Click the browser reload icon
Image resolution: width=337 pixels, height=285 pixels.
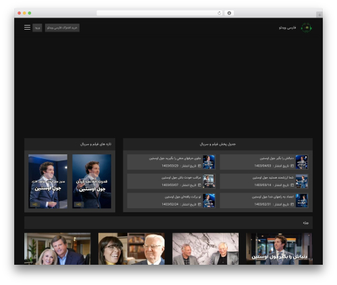[219, 13]
